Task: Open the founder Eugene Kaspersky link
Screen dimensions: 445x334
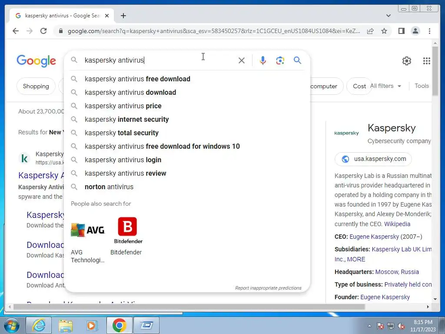Action: click(x=385, y=297)
